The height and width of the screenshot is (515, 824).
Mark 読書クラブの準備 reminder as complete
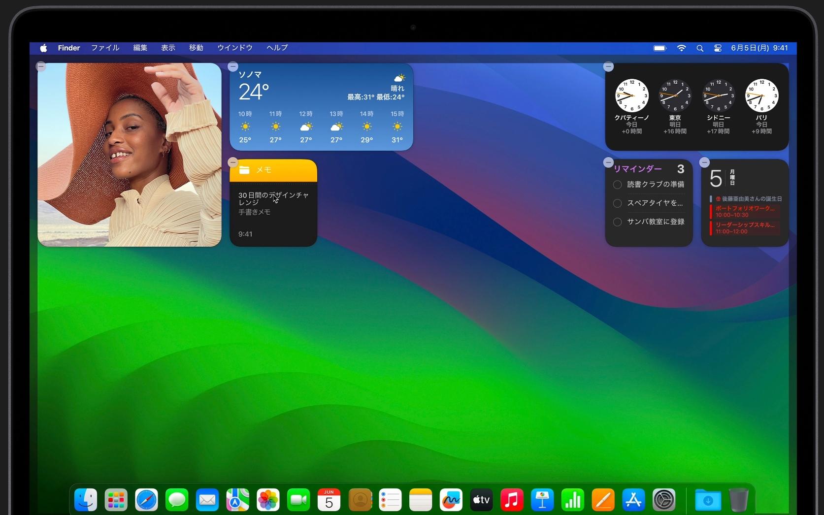617,185
